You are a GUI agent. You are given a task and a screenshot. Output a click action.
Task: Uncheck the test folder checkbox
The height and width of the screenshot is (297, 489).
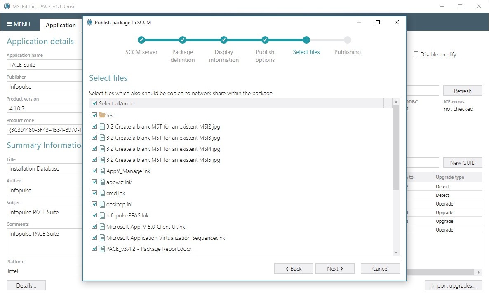pos(94,115)
